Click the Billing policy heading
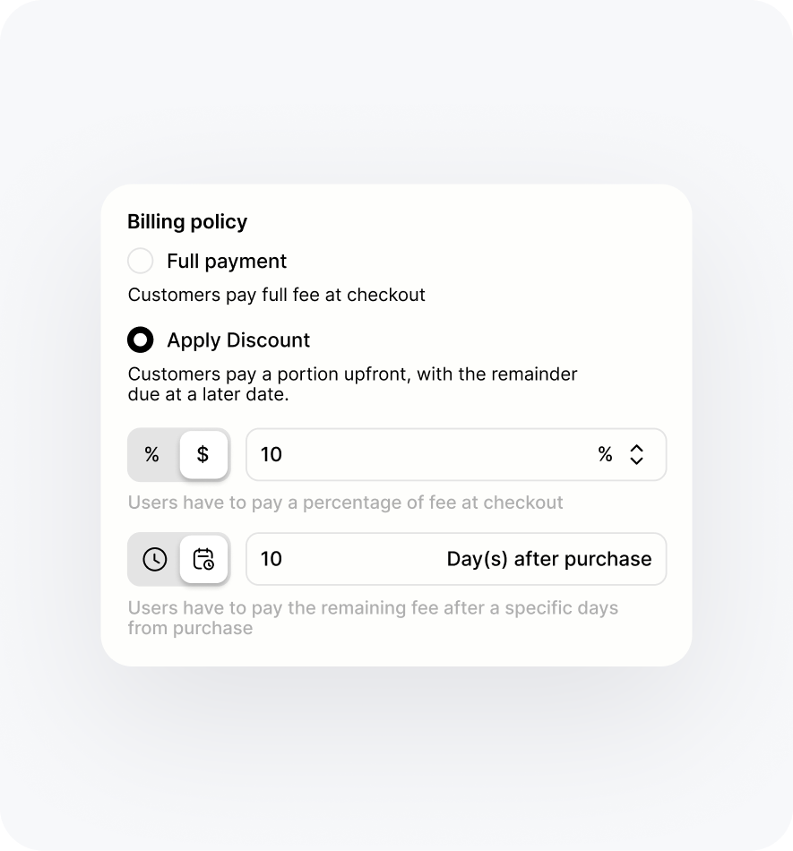This screenshot has width=793, height=851. (187, 222)
